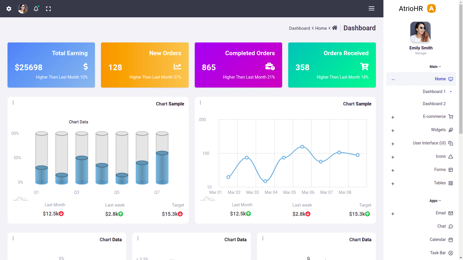The image size is (463, 260).
Task: Open the Chat app in sidebar
Action: coord(442,226)
